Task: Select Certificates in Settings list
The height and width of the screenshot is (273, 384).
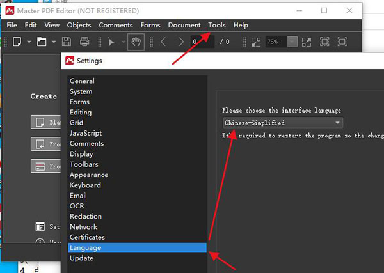Action: tap(138, 237)
